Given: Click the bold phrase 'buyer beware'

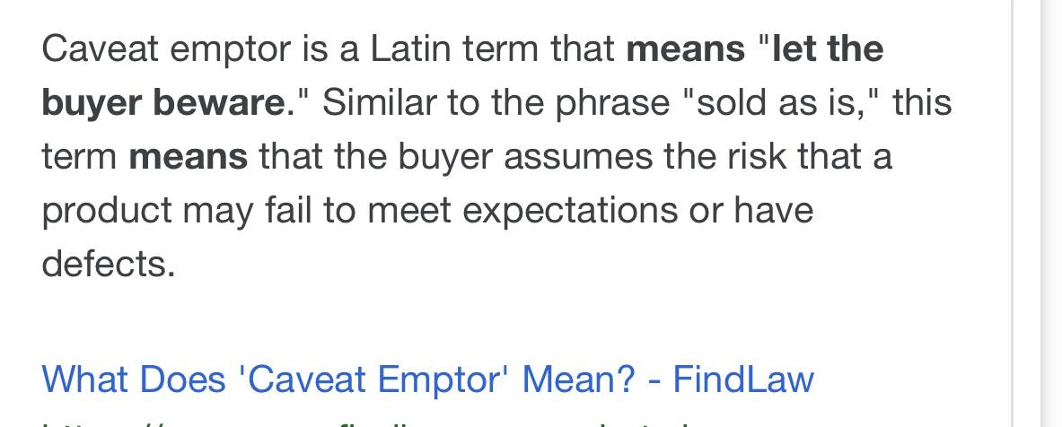Looking at the screenshot, I should point(162,103).
